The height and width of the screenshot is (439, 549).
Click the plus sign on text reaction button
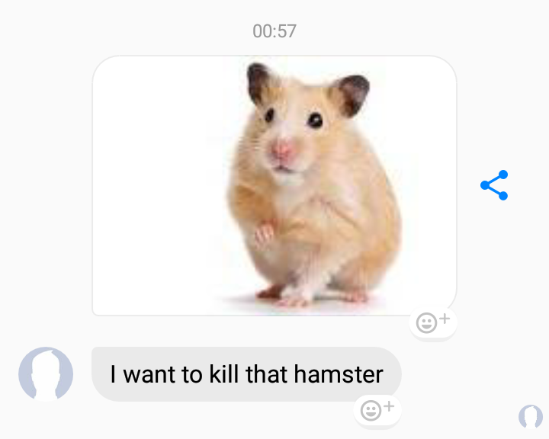coord(389,406)
